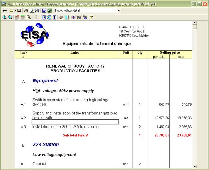Click Low voltage equipment subheading
Screen dimensions: 209x170
point(54,155)
